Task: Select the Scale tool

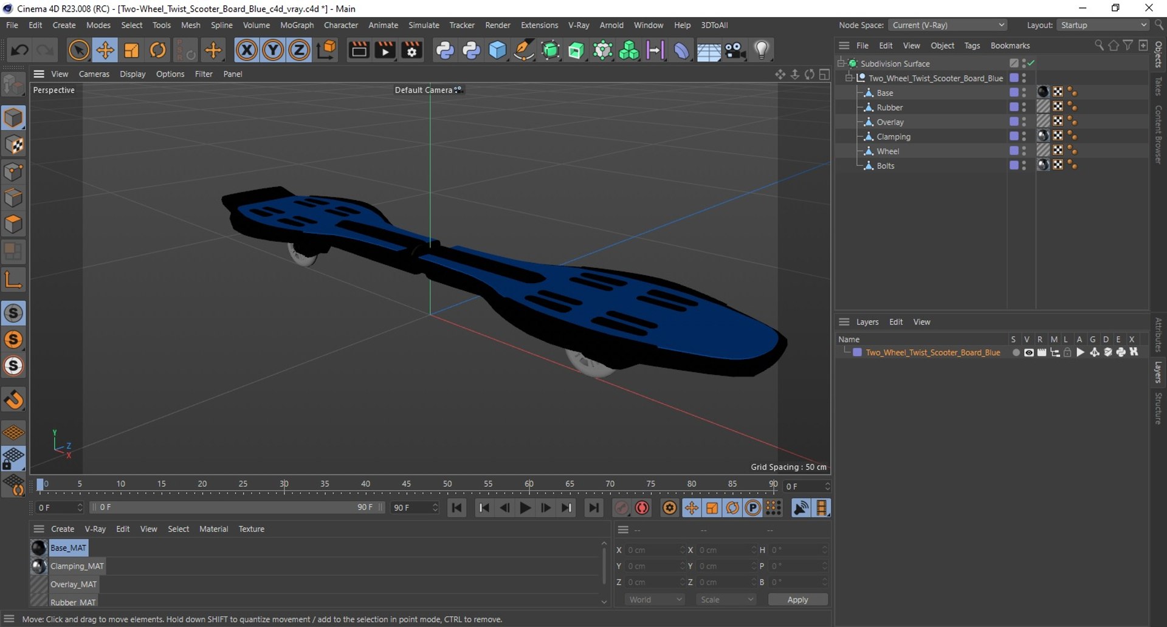Action: [x=131, y=50]
